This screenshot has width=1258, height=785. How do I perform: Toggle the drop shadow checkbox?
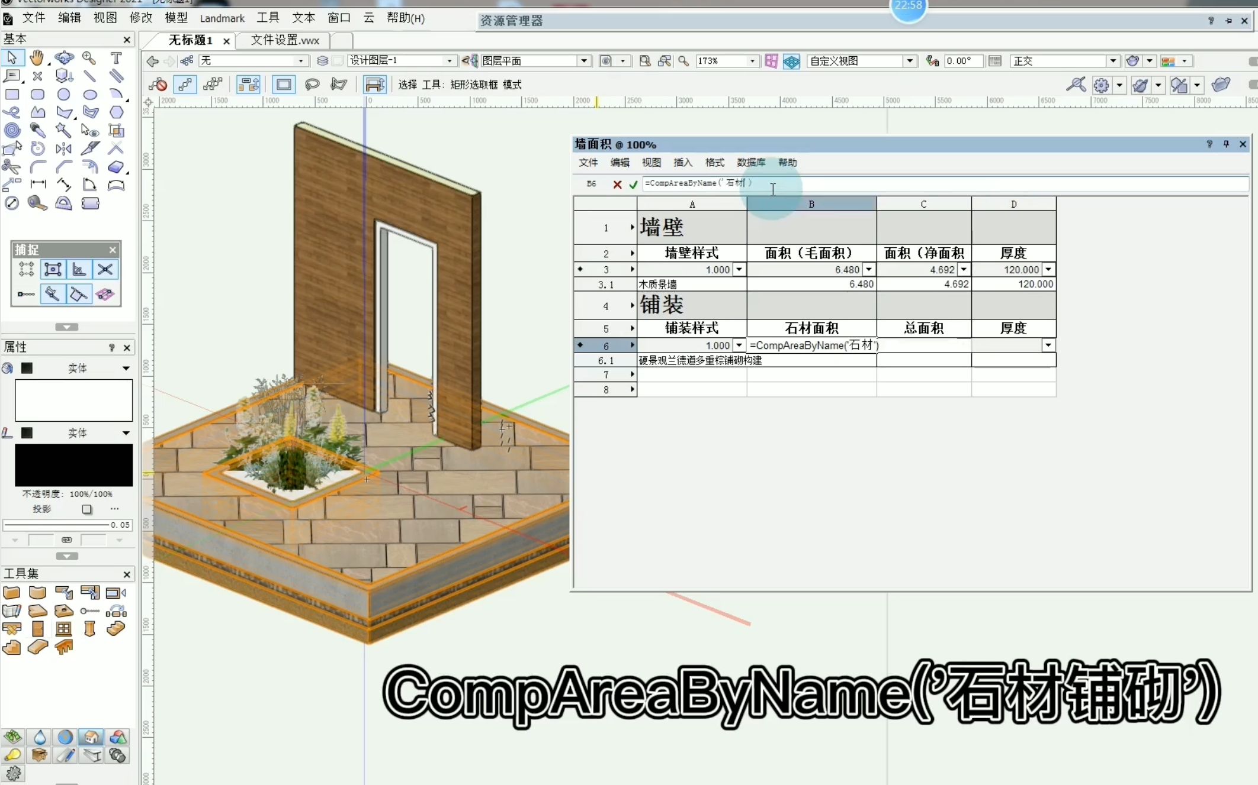(x=87, y=509)
